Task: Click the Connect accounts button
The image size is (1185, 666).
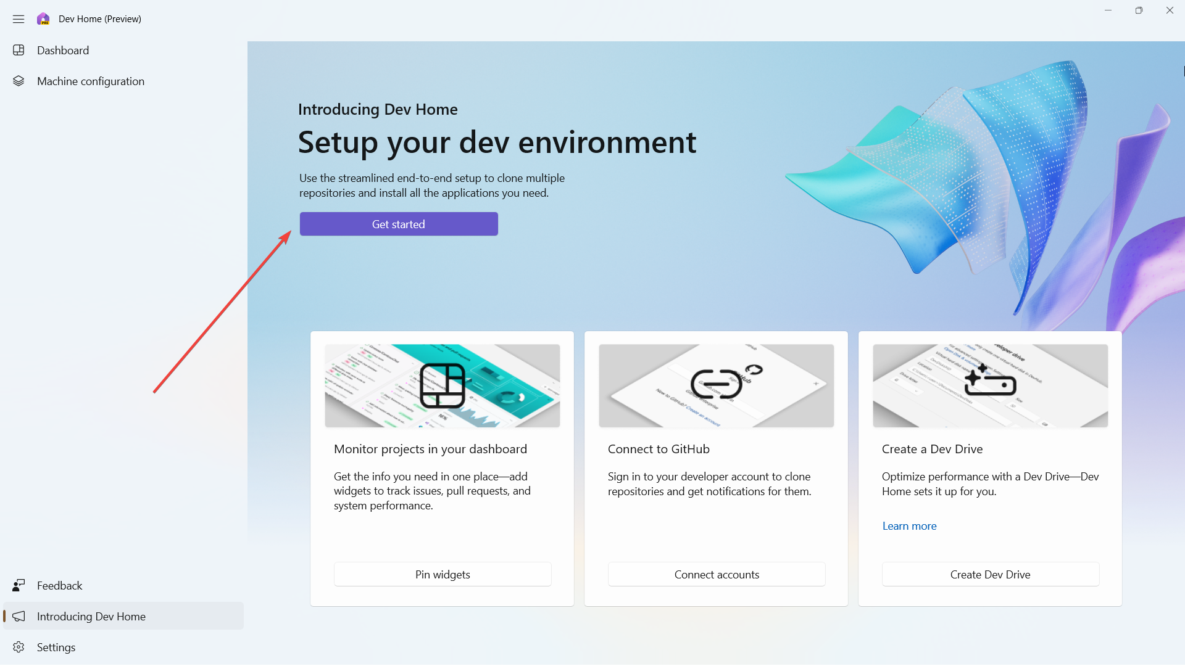Action: (x=716, y=573)
